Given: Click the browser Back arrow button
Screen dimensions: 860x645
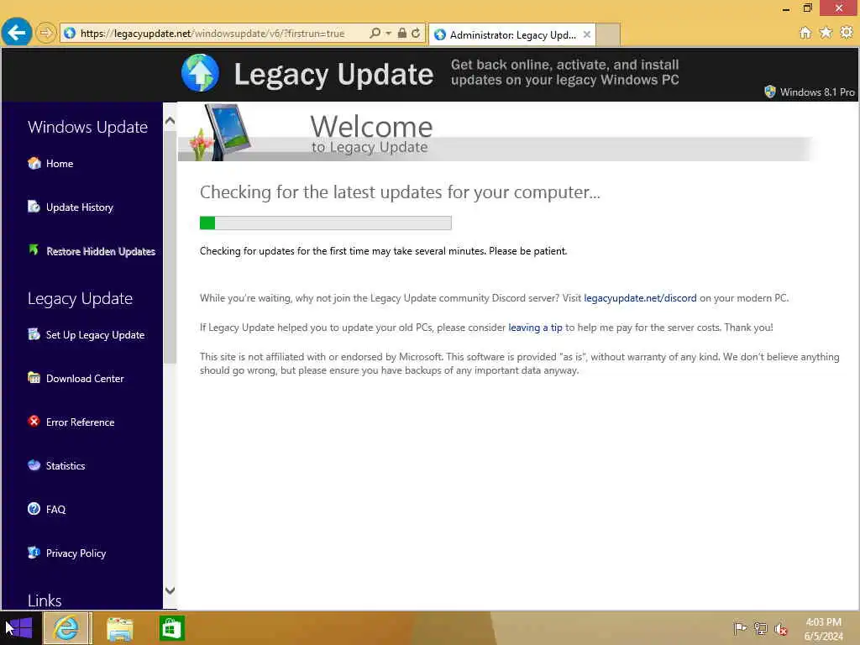Looking at the screenshot, I should (17, 33).
